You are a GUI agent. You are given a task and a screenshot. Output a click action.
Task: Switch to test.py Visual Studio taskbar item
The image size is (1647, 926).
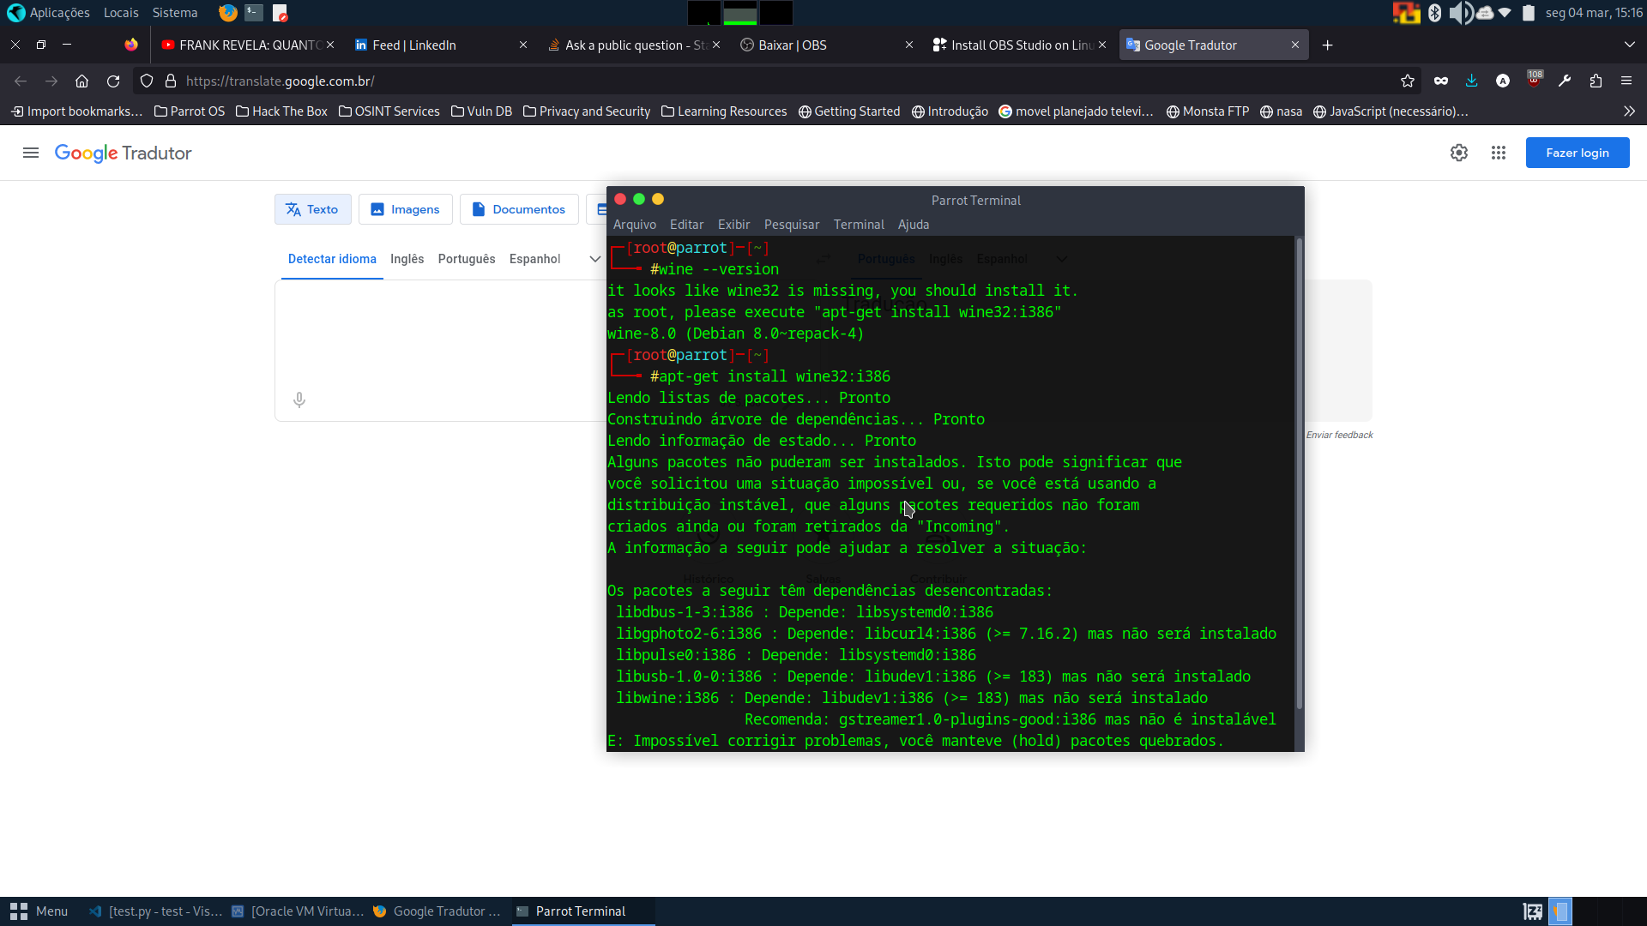click(156, 911)
